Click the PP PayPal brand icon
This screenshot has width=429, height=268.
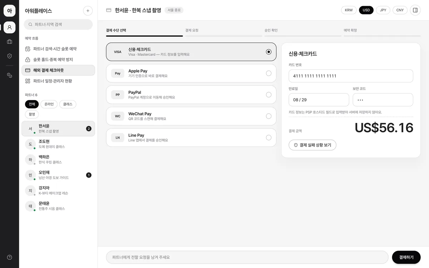tap(118, 95)
